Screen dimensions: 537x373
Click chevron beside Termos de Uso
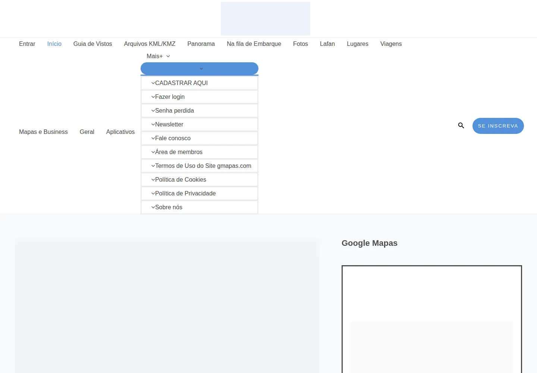pos(153,166)
